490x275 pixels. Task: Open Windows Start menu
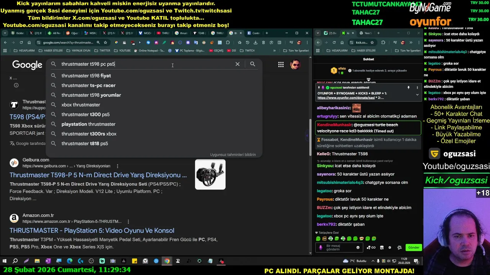point(5,261)
